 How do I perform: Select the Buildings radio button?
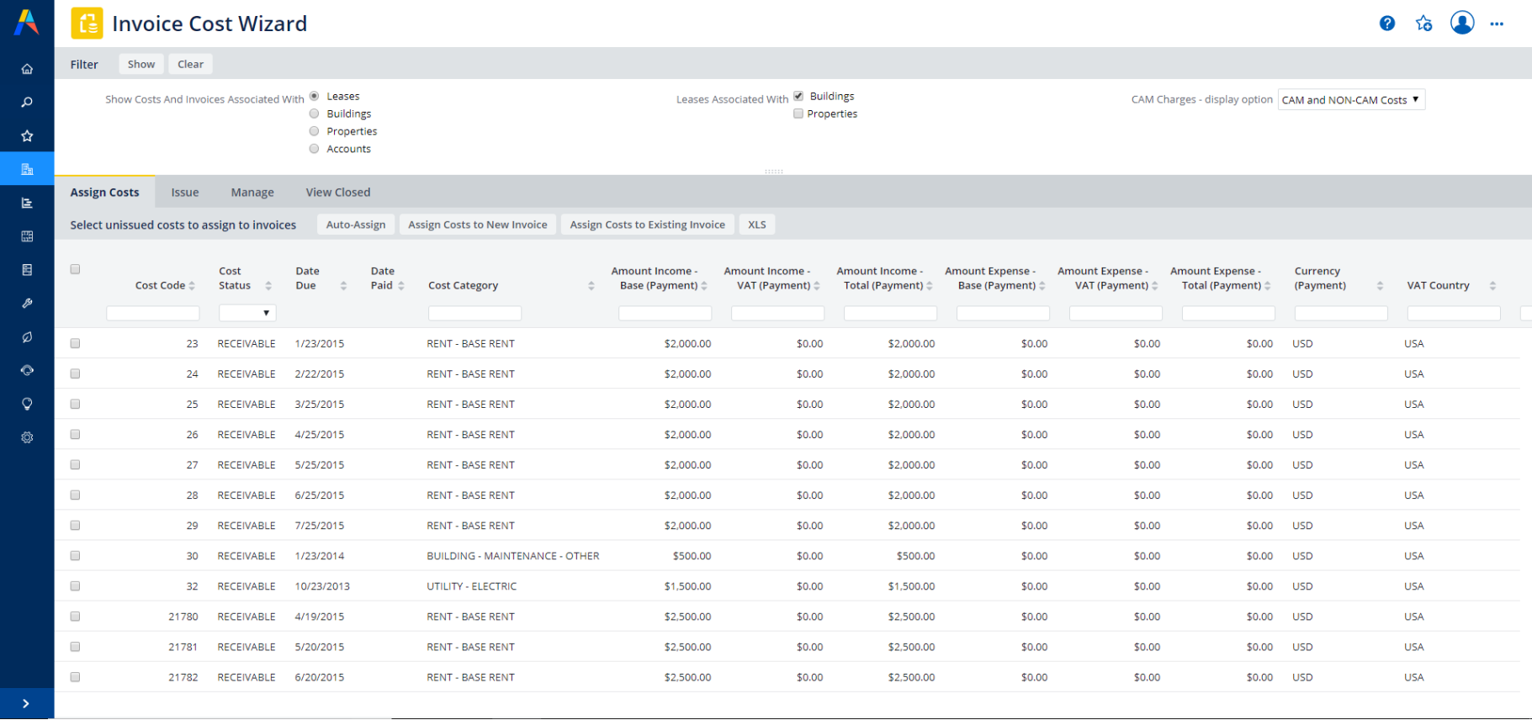click(315, 114)
